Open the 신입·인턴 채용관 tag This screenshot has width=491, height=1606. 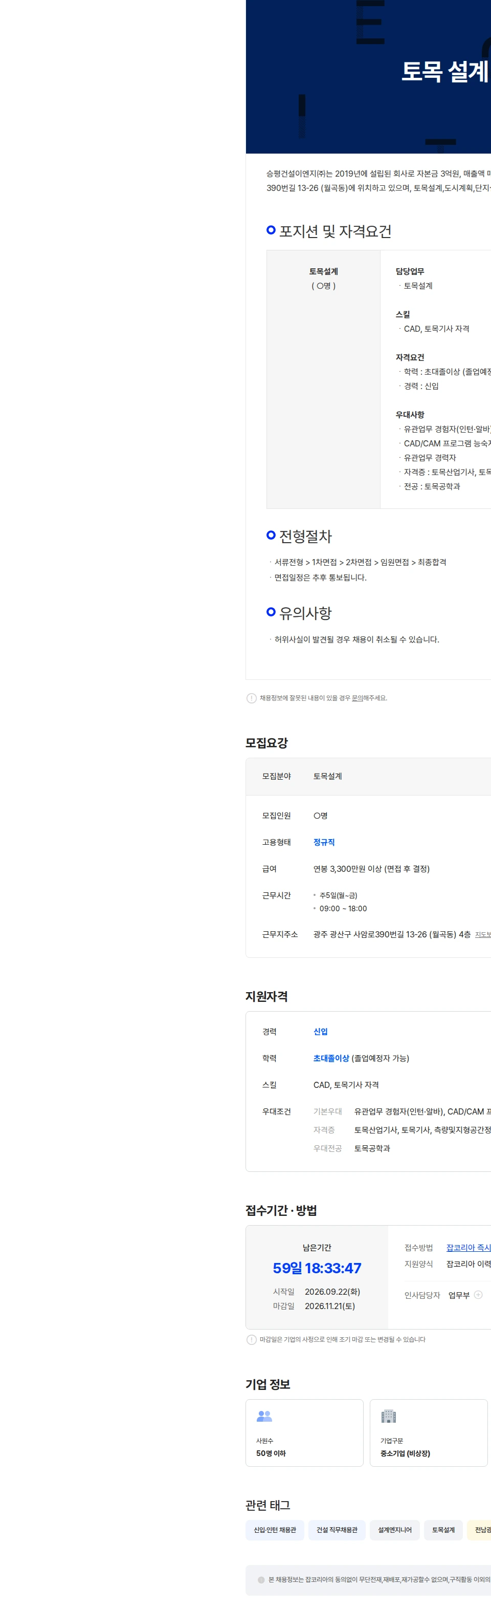pos(275,1529)
